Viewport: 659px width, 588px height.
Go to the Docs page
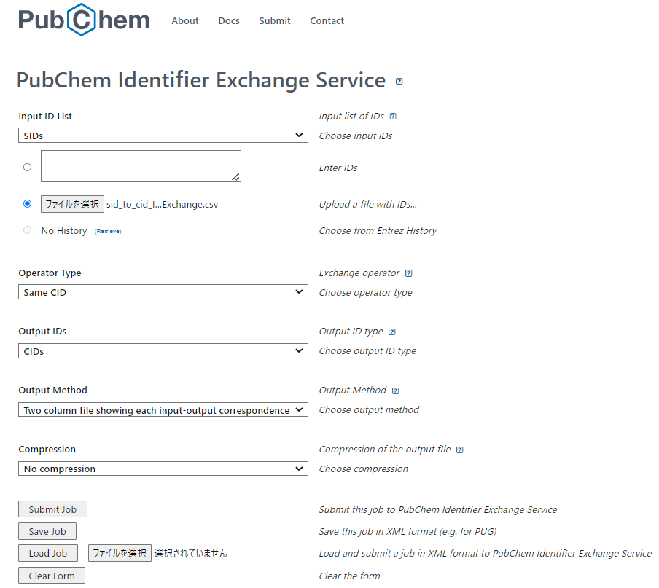[x=228, y=20]
